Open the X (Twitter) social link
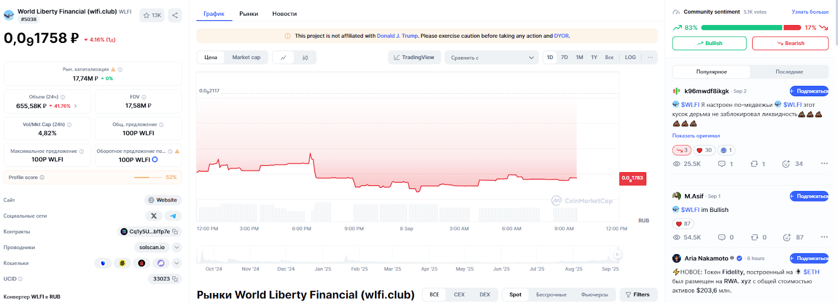Viewport: 838px width, 303px height. point(153,216)
